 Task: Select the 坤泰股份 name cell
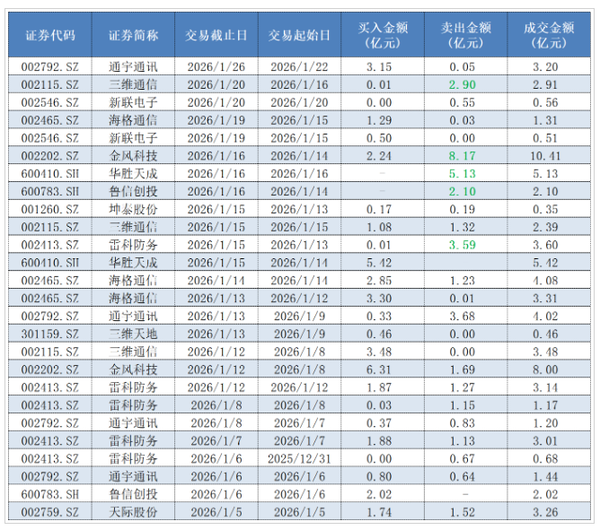(x=133, y=208)
